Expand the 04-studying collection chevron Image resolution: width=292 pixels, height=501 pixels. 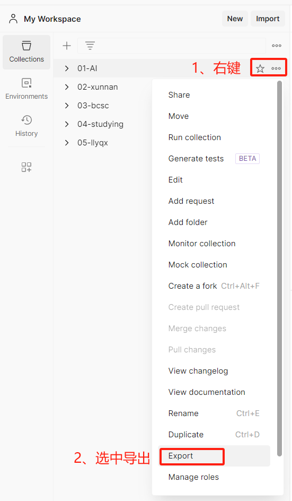[67, 124]
